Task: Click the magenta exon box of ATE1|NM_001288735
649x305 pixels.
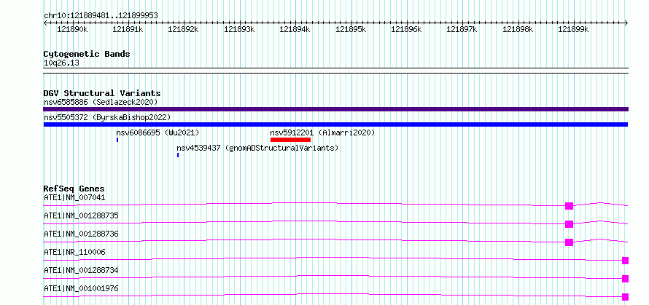Action: (x=569, y=224)
